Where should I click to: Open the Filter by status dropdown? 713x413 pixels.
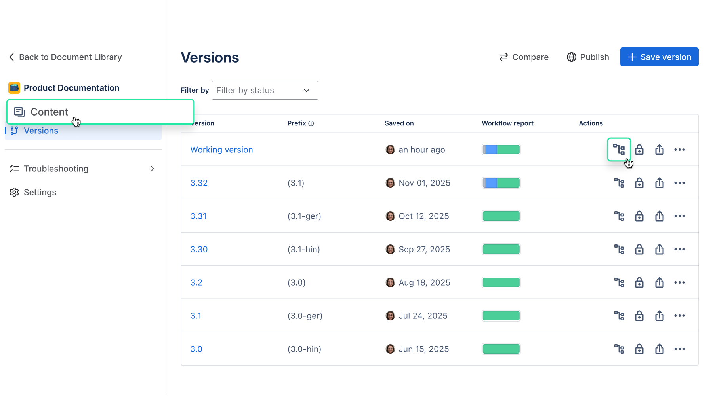pyautogui.click(x=265, y=90)
